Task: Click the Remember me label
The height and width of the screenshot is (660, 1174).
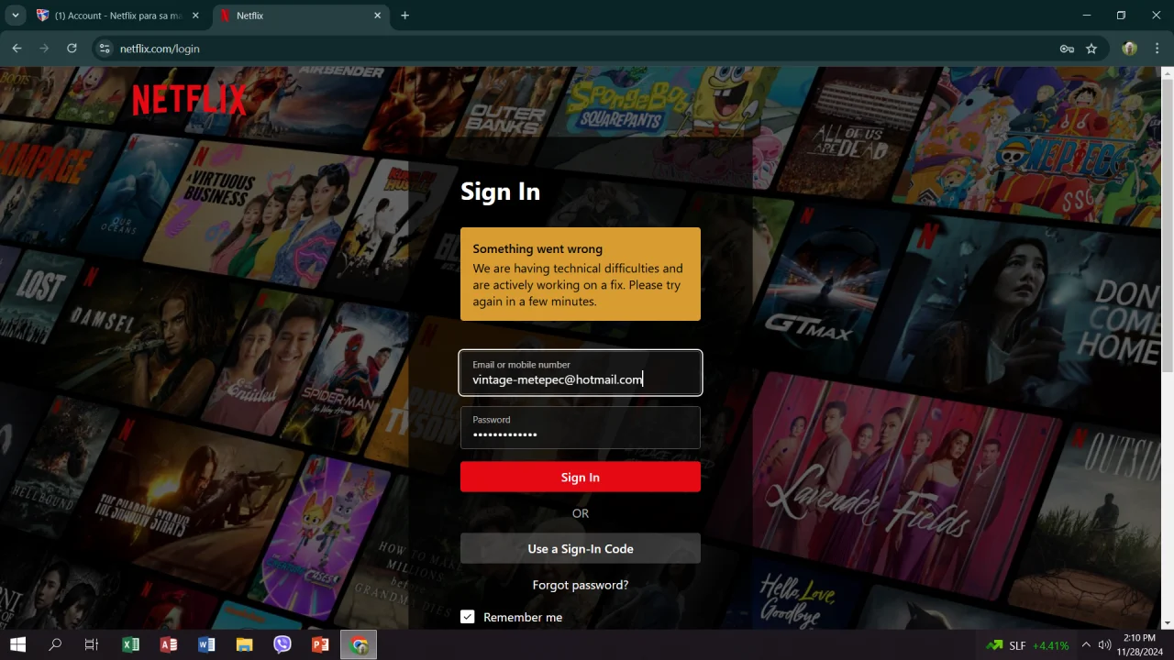Action: point(523,617)
